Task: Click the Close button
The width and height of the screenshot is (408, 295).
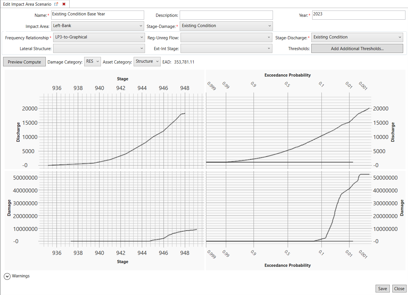Action: (x=399, y=288)
